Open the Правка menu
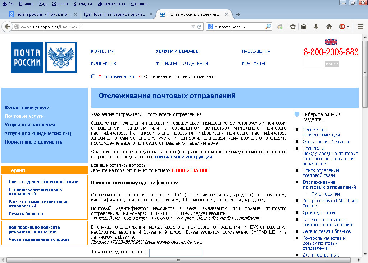This screenshot has width=368, height=263. (26, 4)
